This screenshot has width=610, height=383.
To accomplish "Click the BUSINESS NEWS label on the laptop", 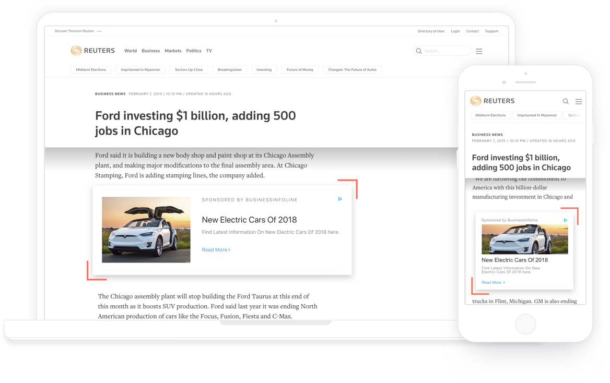I will click(x=111, y=94).
